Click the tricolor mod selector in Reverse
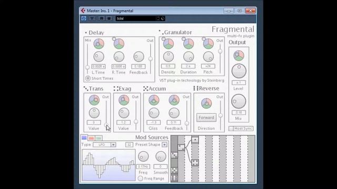Viewport: 337px width, 189px height. click(x=206, y=103)
